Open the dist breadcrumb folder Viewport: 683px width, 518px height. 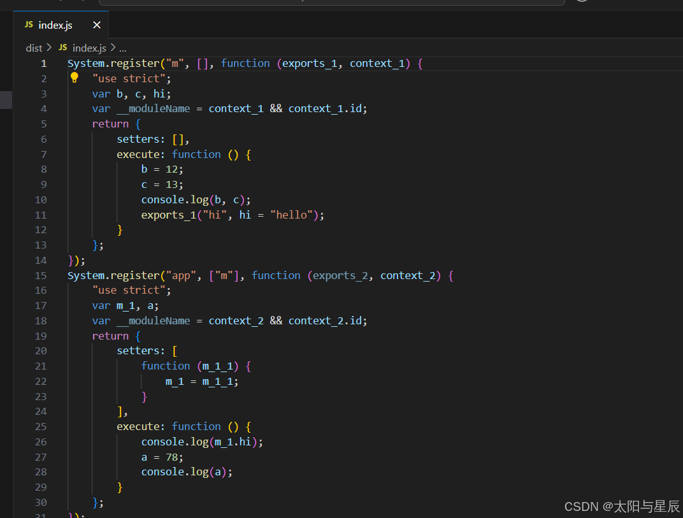(x=34, y=48)
